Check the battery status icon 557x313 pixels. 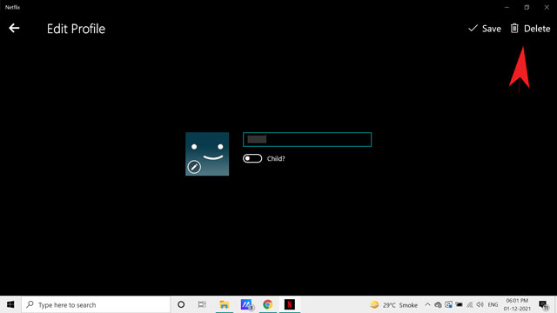click(x=460, y=304)
